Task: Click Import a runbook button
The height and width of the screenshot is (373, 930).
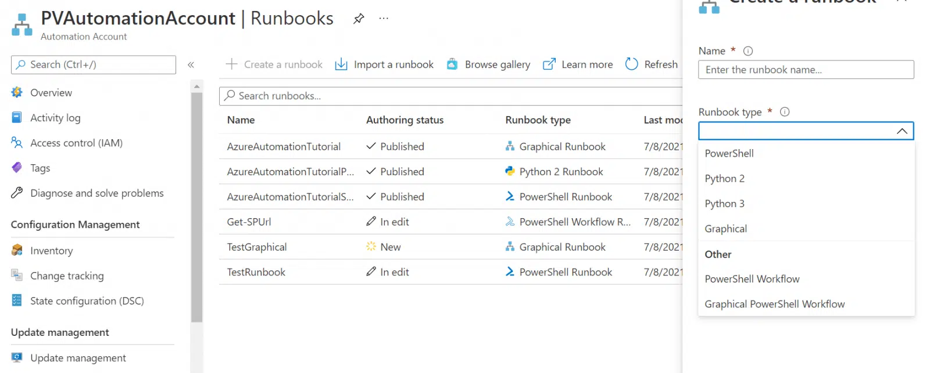Action: pos(384,64)
